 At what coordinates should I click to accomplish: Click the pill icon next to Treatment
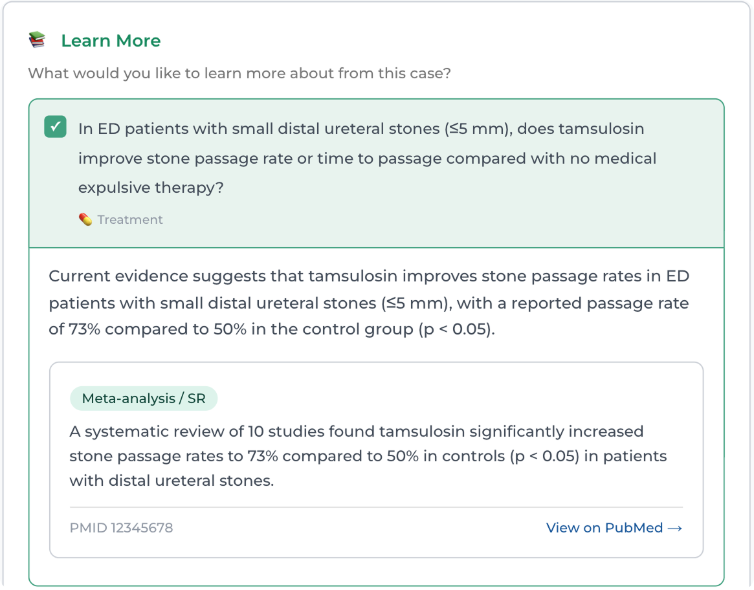tap(85, 220)
